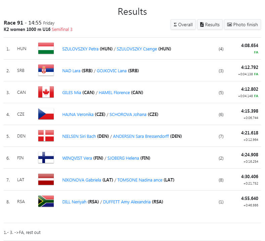
Task: Click the Finland flag icon
Action: pyautogui.click(x=46, y=157)
